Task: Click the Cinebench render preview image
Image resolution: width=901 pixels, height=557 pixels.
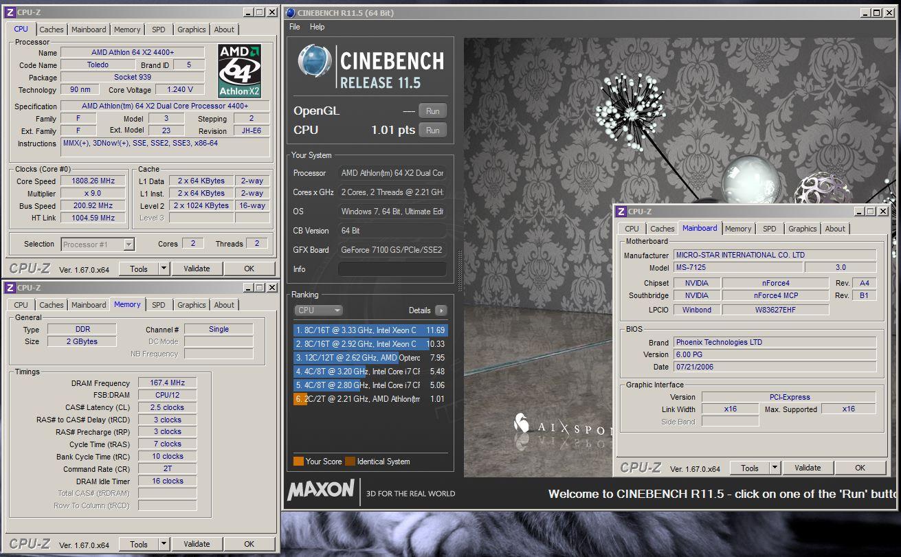Action: (679, 257)
